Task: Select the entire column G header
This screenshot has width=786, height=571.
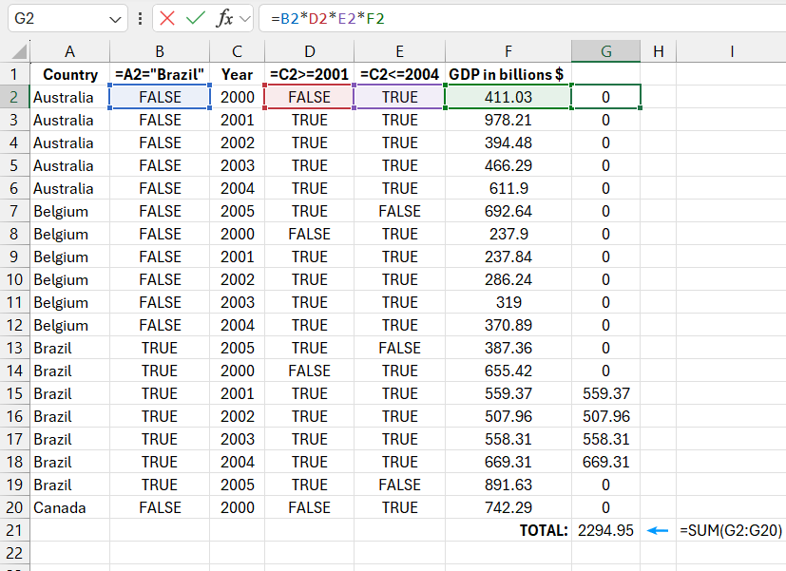Action: pos(605,51)
